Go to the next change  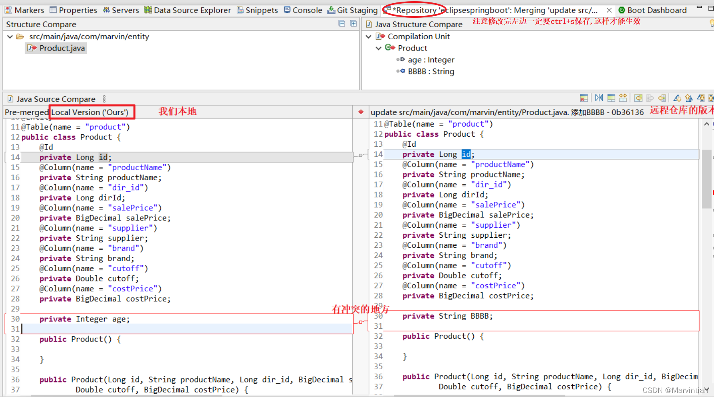[701, 98]
